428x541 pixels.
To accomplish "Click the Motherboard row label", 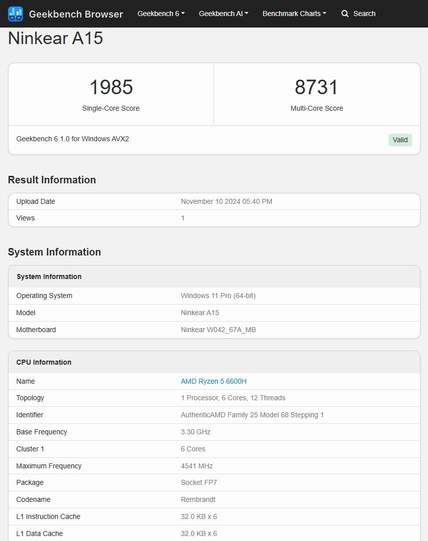I will click(x=36, y=330).
